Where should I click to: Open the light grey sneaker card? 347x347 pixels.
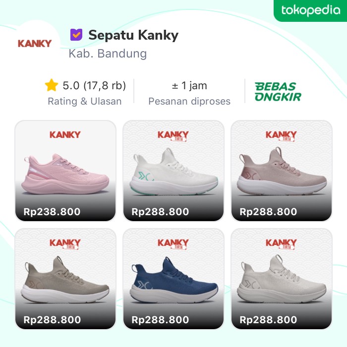282,279
